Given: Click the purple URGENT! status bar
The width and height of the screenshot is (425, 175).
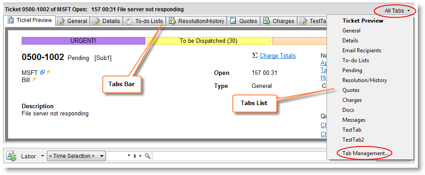Looking at the screenshot, I should [83, 41].
